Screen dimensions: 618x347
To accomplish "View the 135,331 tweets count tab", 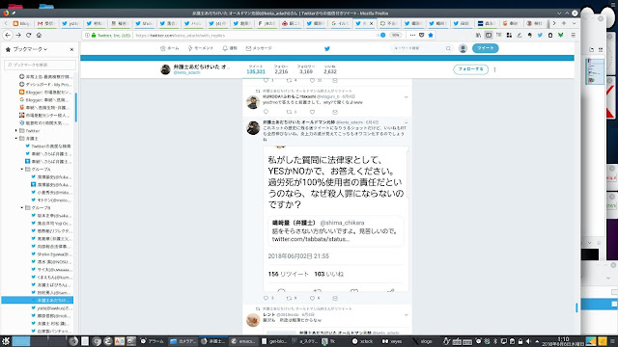I will tap(256, 69).
